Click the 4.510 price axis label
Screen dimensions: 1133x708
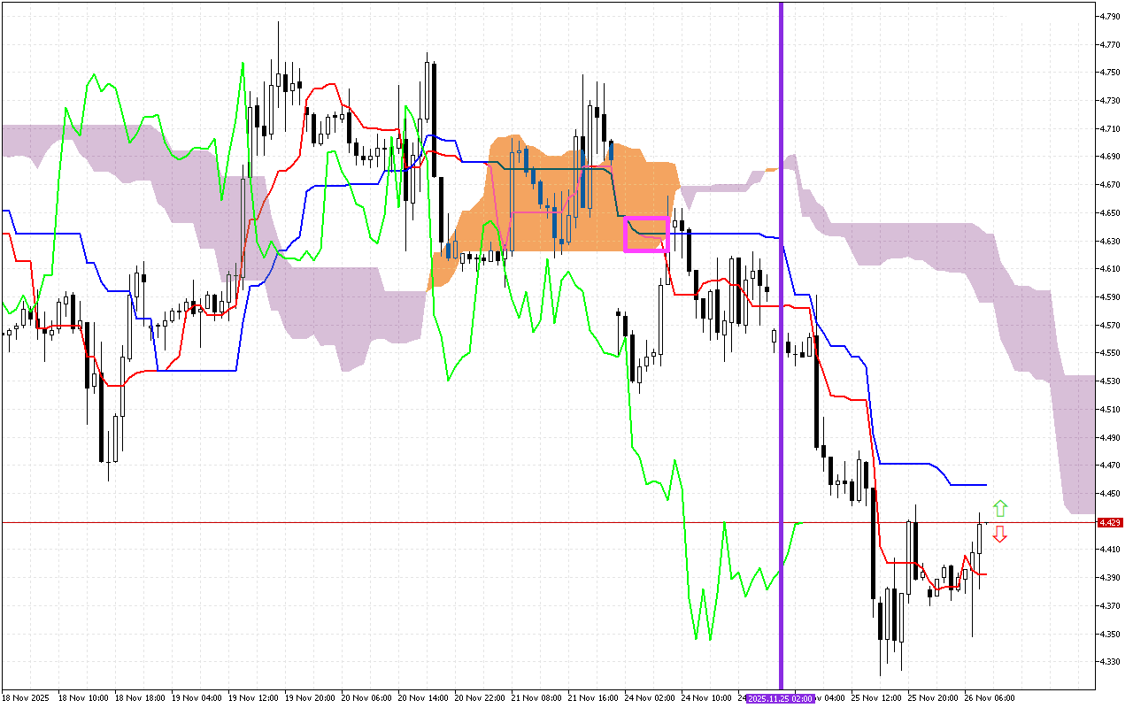[1110, 409]
